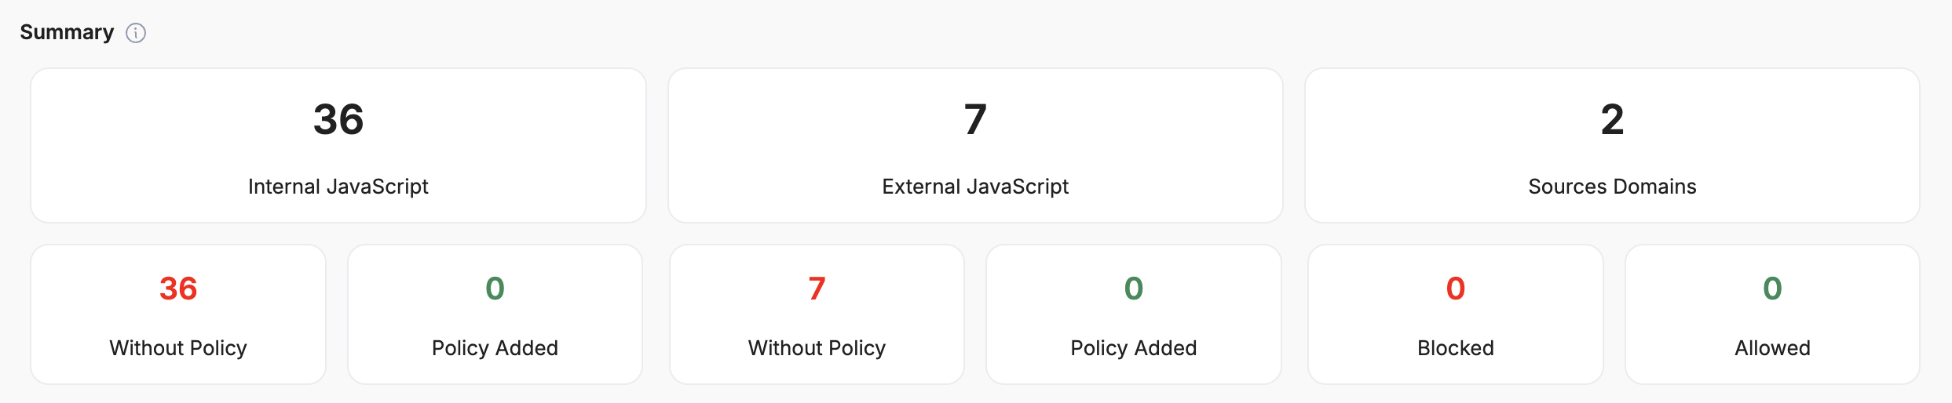1952x403 pixels.
Task: Click the large 36 Internal JavaScript count
Action: coord(338,120)
